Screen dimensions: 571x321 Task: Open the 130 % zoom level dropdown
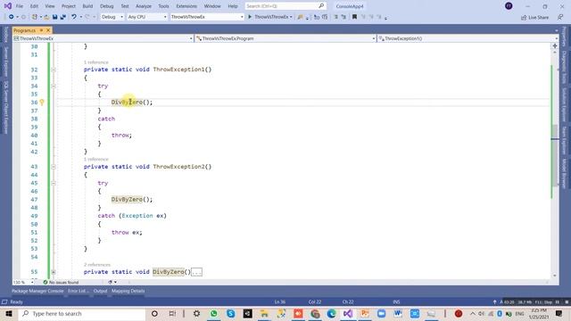pos(23,282)
